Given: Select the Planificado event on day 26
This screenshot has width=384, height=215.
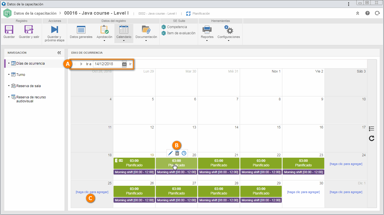Looking at the screenshot, I should (x=134, y=191).
